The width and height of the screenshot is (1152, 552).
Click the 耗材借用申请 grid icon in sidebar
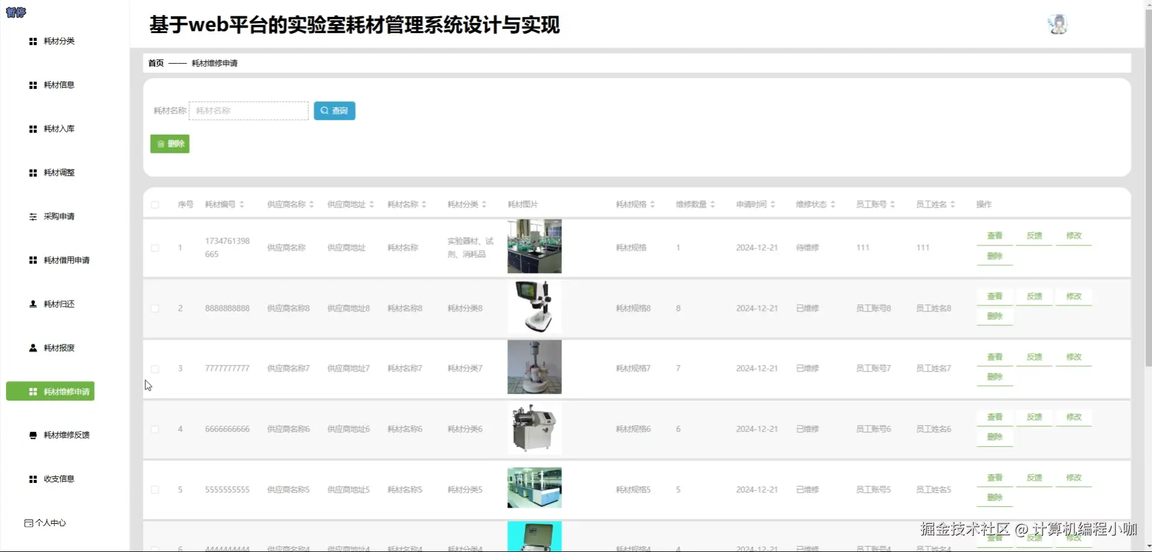(x=33, y=260)
